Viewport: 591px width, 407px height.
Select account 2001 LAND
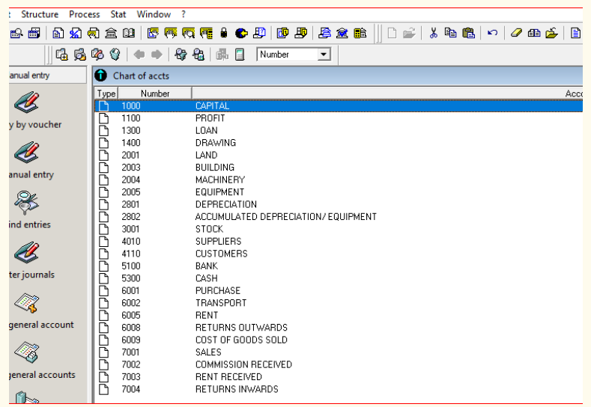[x=338, y=155]
